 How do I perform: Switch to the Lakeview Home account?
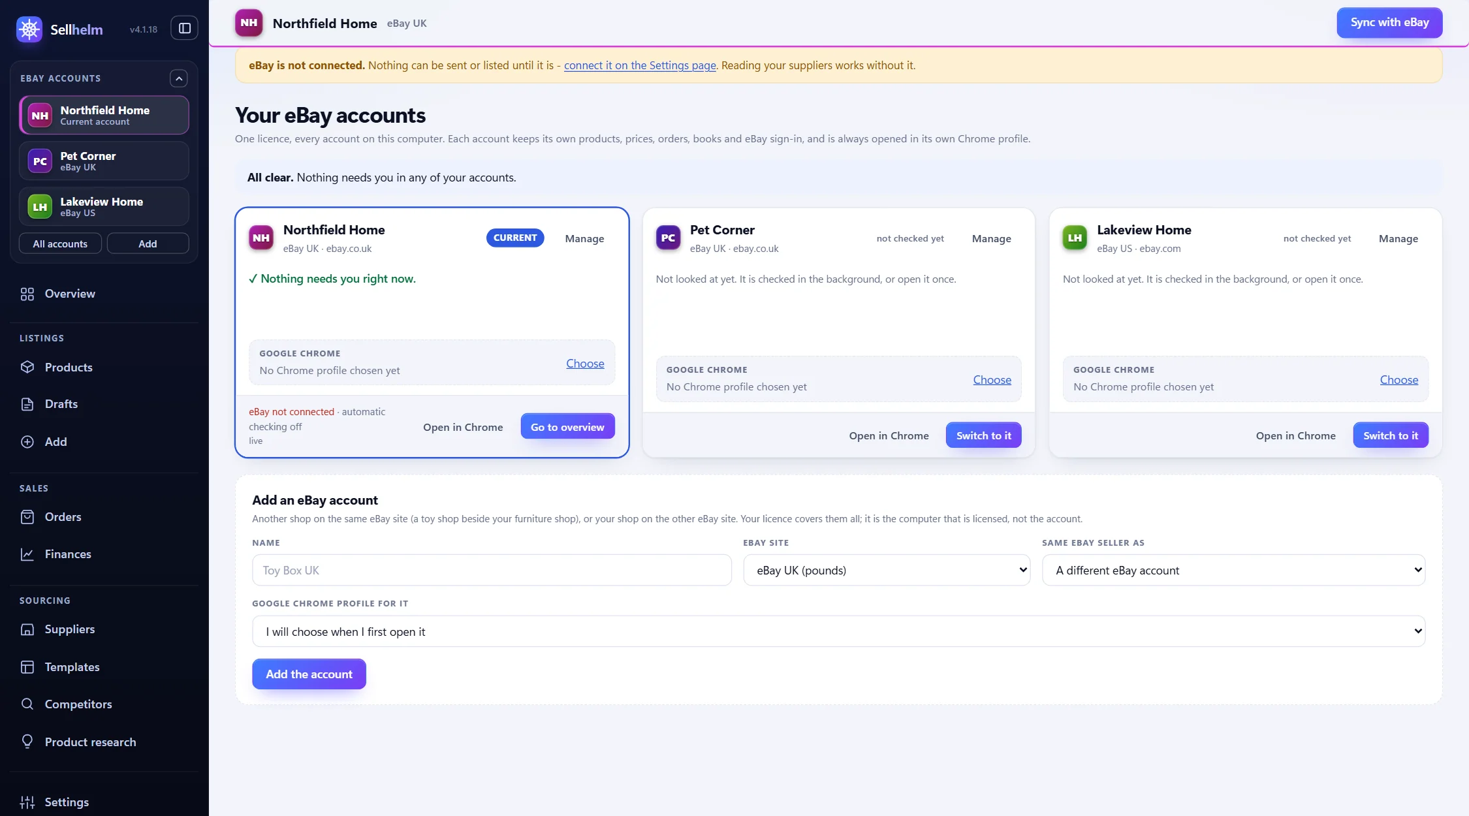tap(1391, 435)
